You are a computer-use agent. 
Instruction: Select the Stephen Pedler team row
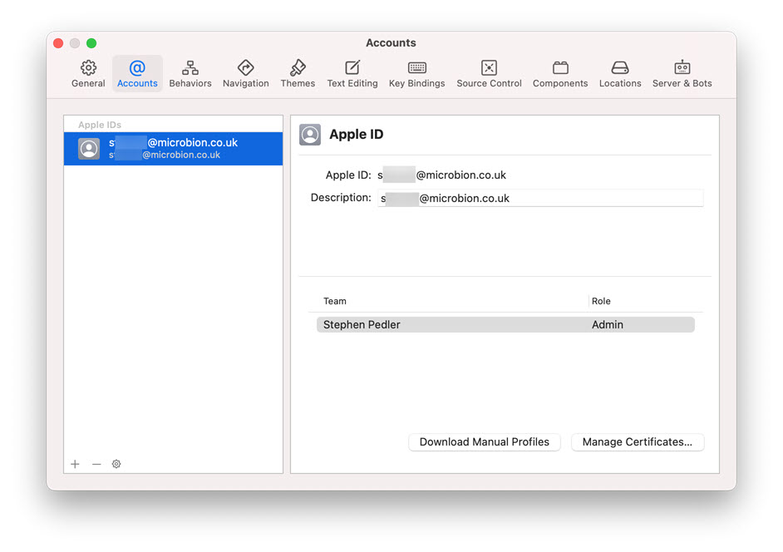click(505, 325)
